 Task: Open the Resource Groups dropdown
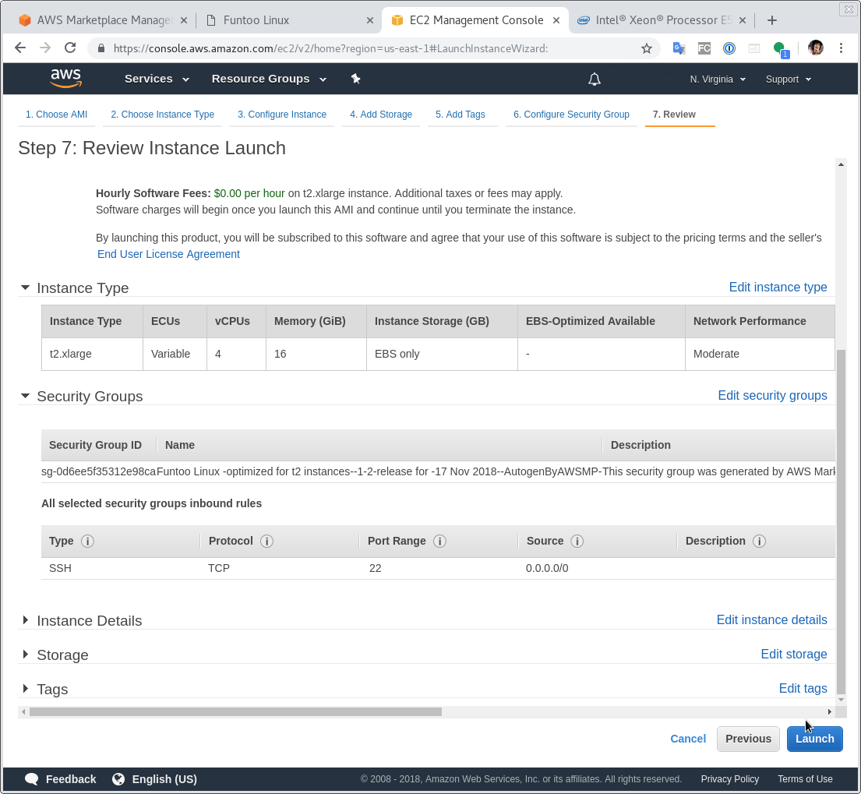click(269, 79)
